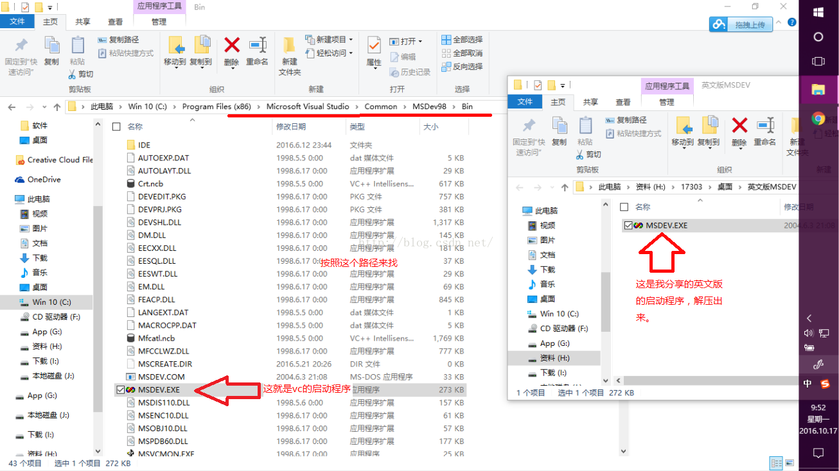Click the help question mark icon
This screenshot has height=471, width=839.
(791, 22)
